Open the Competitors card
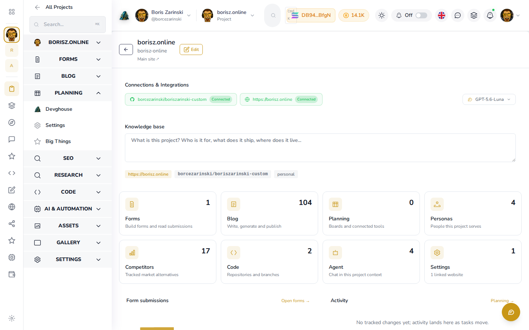The width and height of the screenshot is (529, 330). point(168,262)
